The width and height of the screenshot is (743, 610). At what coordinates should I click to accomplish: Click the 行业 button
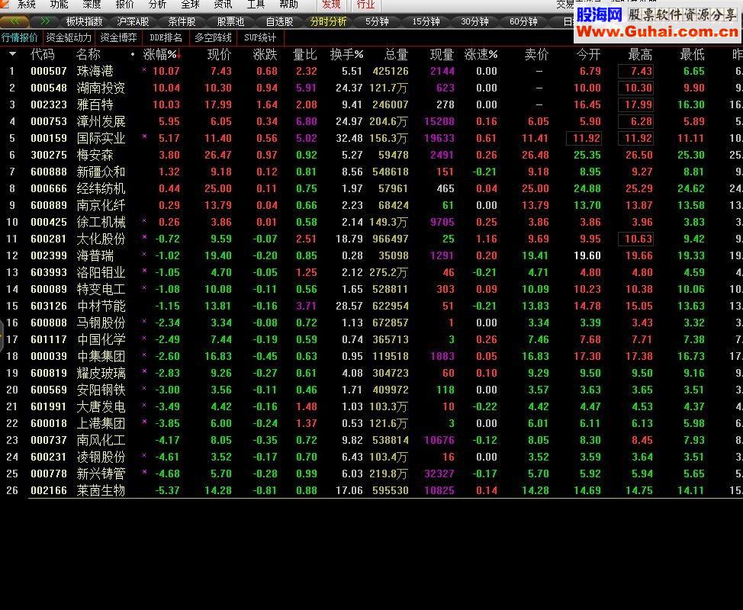[x=366, y=5]
